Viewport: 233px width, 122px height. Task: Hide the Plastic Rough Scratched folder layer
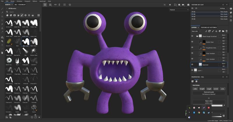192,36
